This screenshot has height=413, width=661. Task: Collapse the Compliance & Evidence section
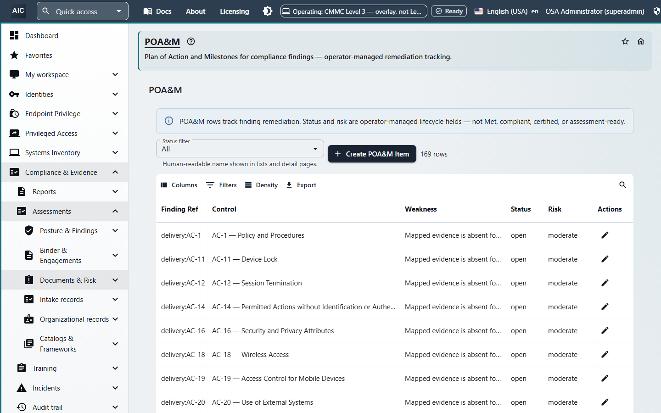[x=65, y=173]
